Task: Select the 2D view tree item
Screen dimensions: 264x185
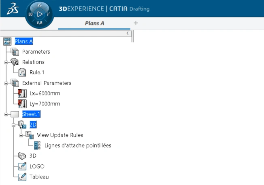Action: point(33,125)
